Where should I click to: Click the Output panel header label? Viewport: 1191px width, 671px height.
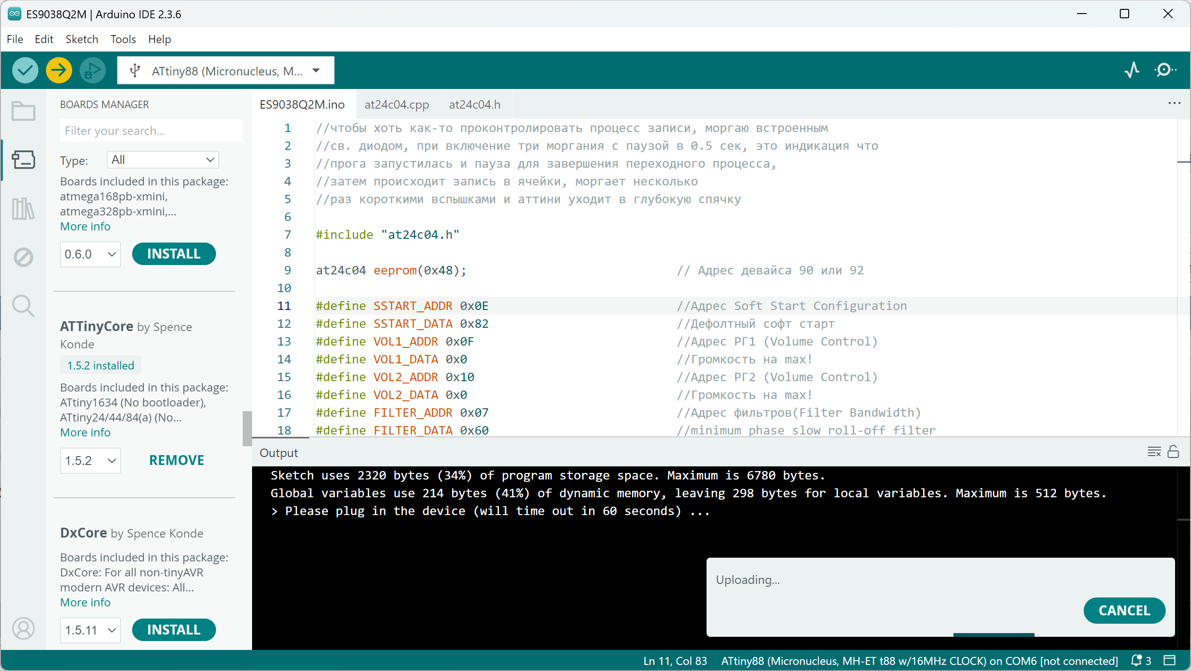tap(279, 453)
